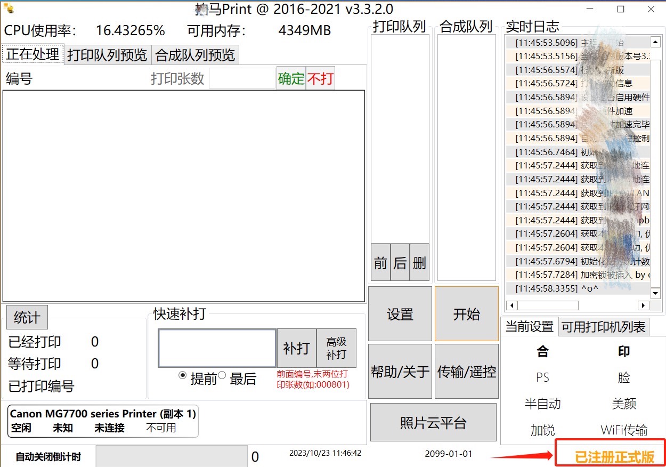Maximize the Print window
666x467 pixels.
621,9
